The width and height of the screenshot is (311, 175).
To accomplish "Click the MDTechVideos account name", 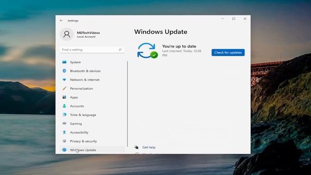I will point(88,33).
